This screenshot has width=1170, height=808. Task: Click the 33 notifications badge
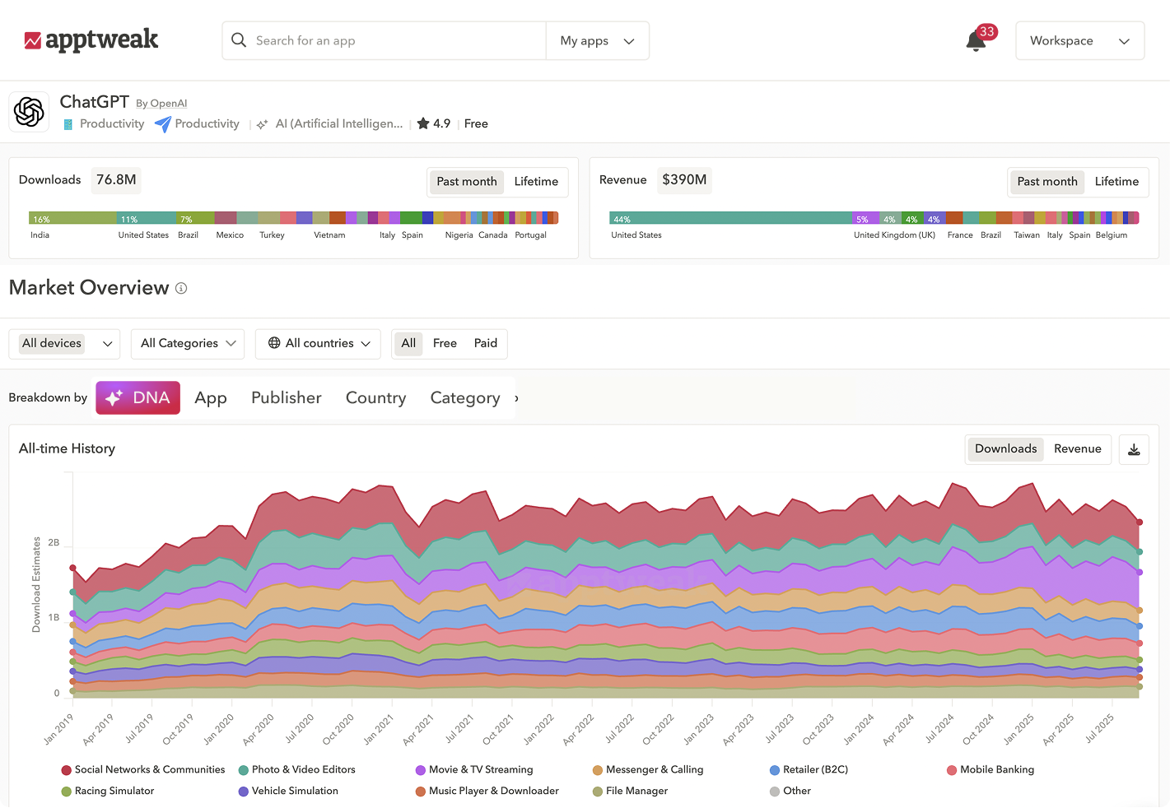tap(987, 32)
